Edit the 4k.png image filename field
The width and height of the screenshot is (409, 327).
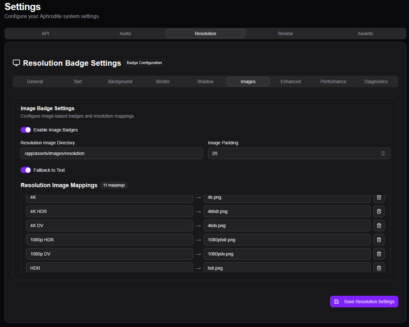287,198
